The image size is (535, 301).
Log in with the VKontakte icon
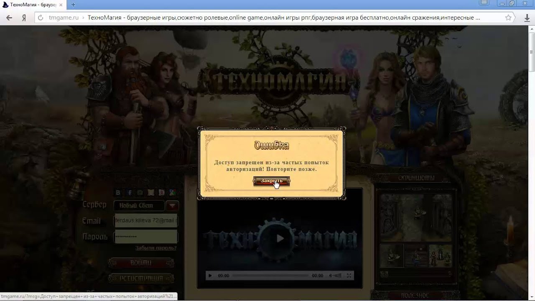[118, 193]
